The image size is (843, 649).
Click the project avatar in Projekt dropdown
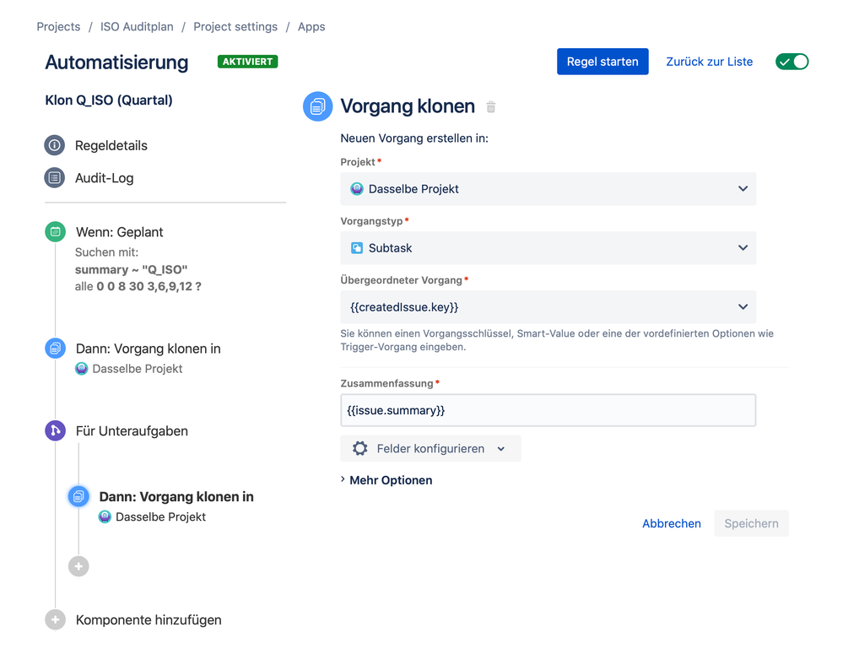[357, 189]
